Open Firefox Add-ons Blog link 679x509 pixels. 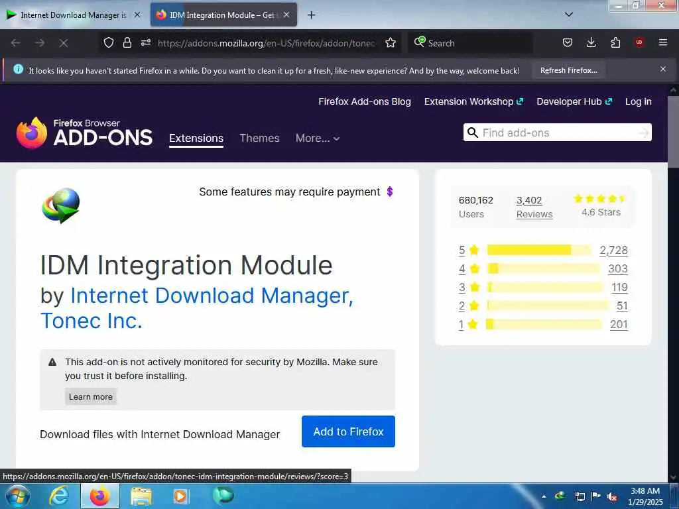(365, 101)
